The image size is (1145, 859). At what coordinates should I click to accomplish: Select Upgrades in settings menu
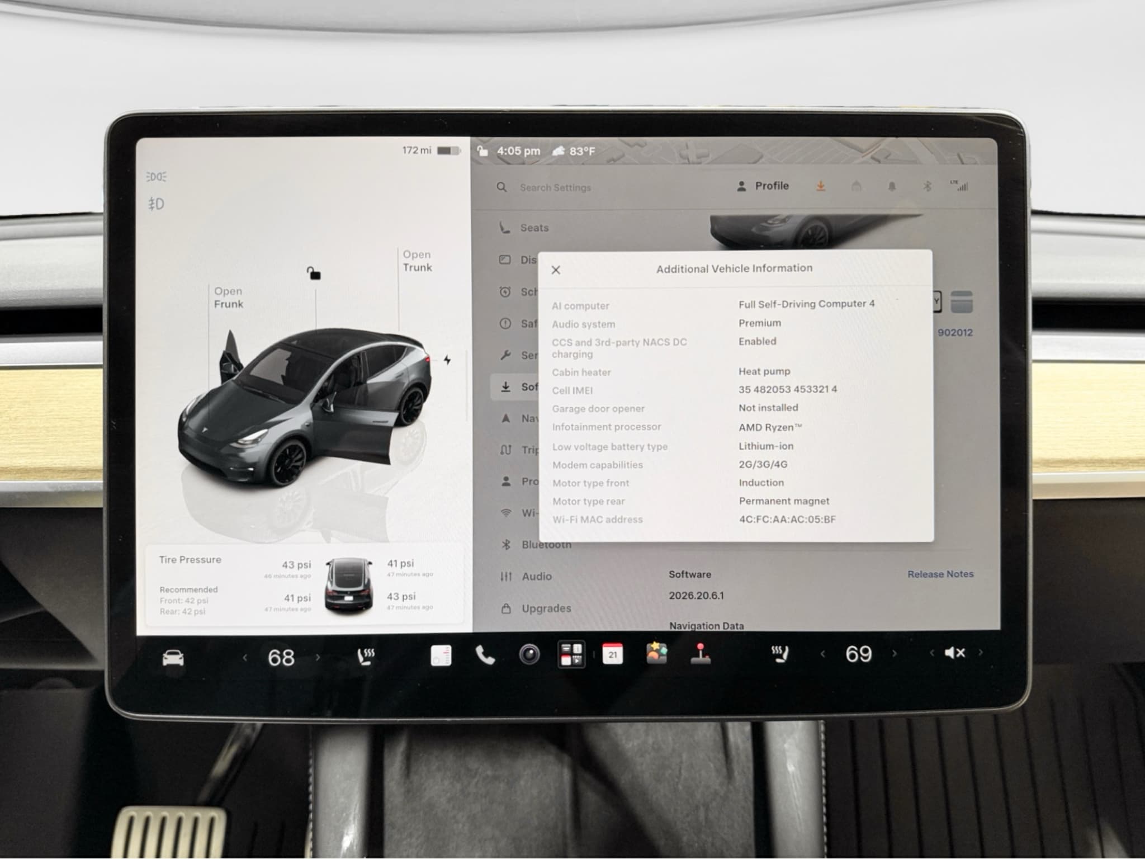[x=536, y=608]
